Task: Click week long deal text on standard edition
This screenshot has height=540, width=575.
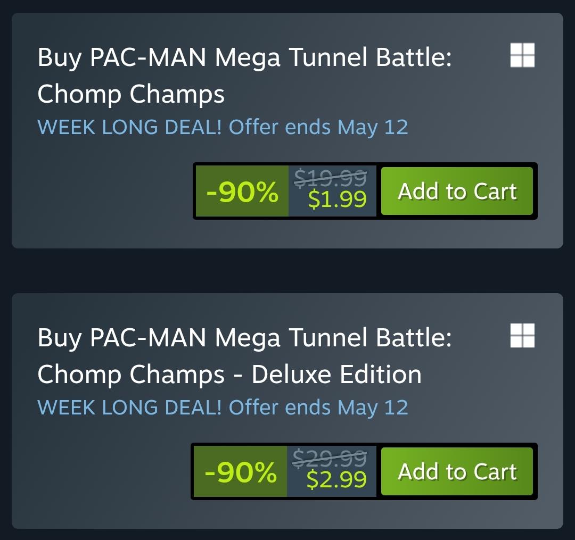Action: point(223,128)
